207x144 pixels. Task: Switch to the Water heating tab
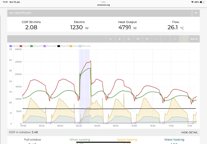click(x=174, y=140)
